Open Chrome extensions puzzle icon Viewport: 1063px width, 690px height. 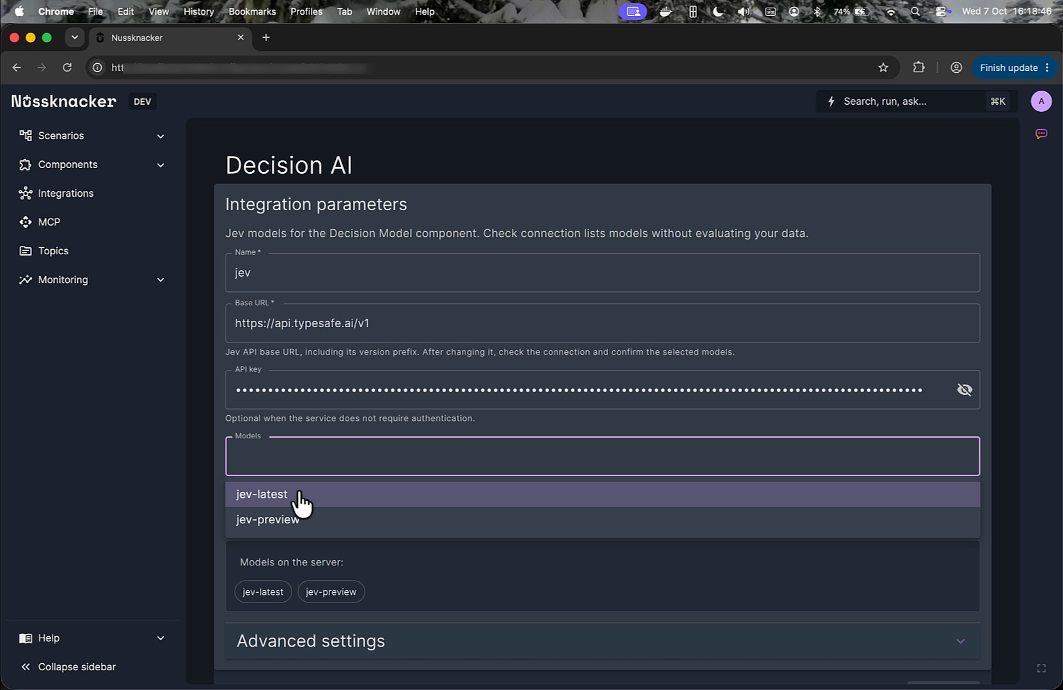pos(918,67)
